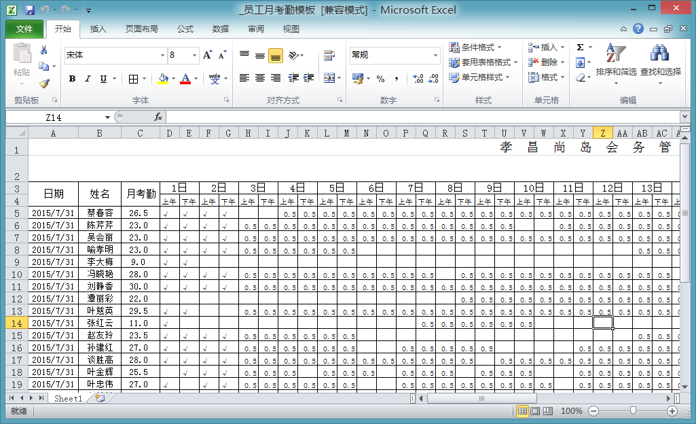Click the increase decimal icon
Viewport: 696px width, 424px height.
[418, 79]
